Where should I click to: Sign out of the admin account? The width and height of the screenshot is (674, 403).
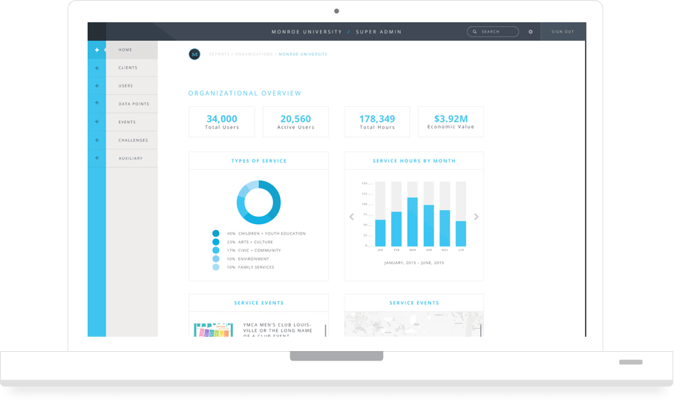click(x=563, y=32)
